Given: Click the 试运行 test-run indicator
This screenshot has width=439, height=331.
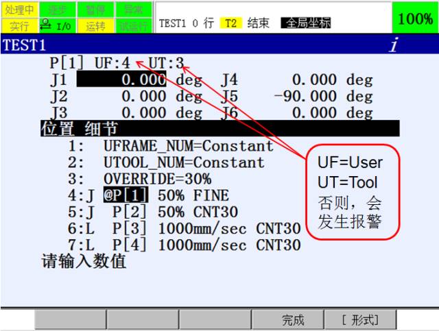Looking at the screenshot, I should coord(134,26).
